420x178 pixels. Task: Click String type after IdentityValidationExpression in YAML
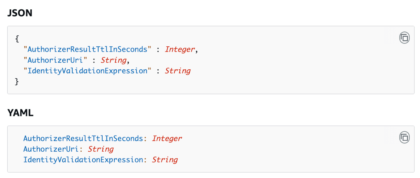point(165,160)
